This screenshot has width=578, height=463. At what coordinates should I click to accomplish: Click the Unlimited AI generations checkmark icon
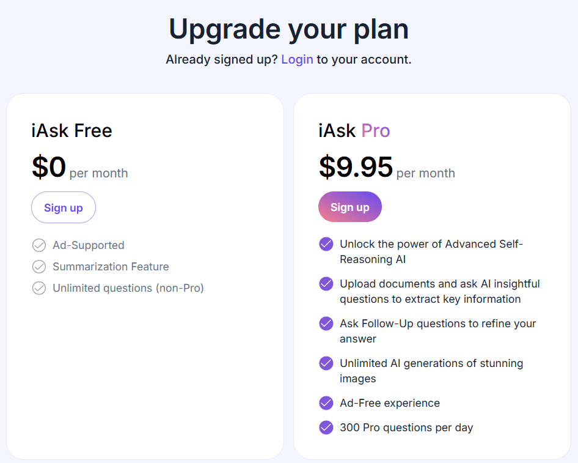(x=326, y=363)
